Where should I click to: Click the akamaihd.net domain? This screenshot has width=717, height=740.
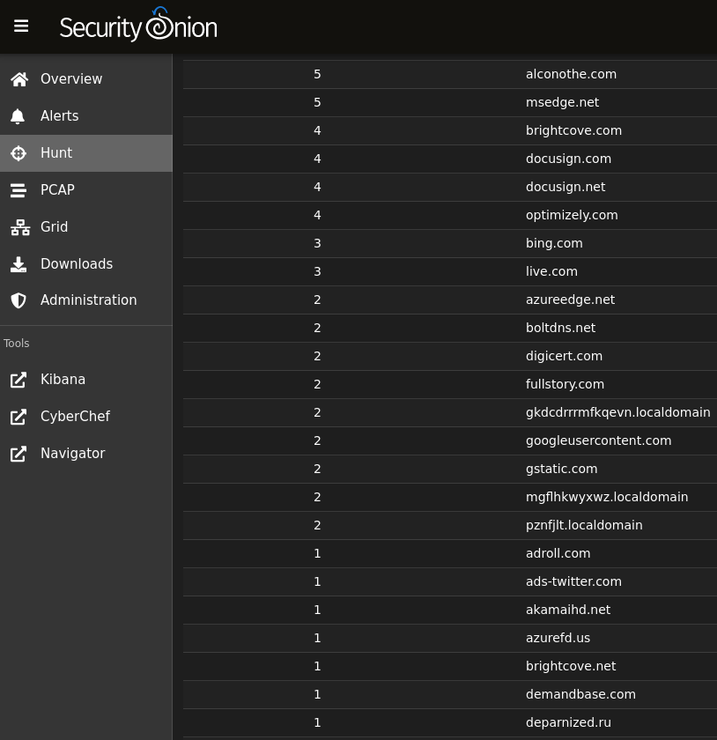568,610
